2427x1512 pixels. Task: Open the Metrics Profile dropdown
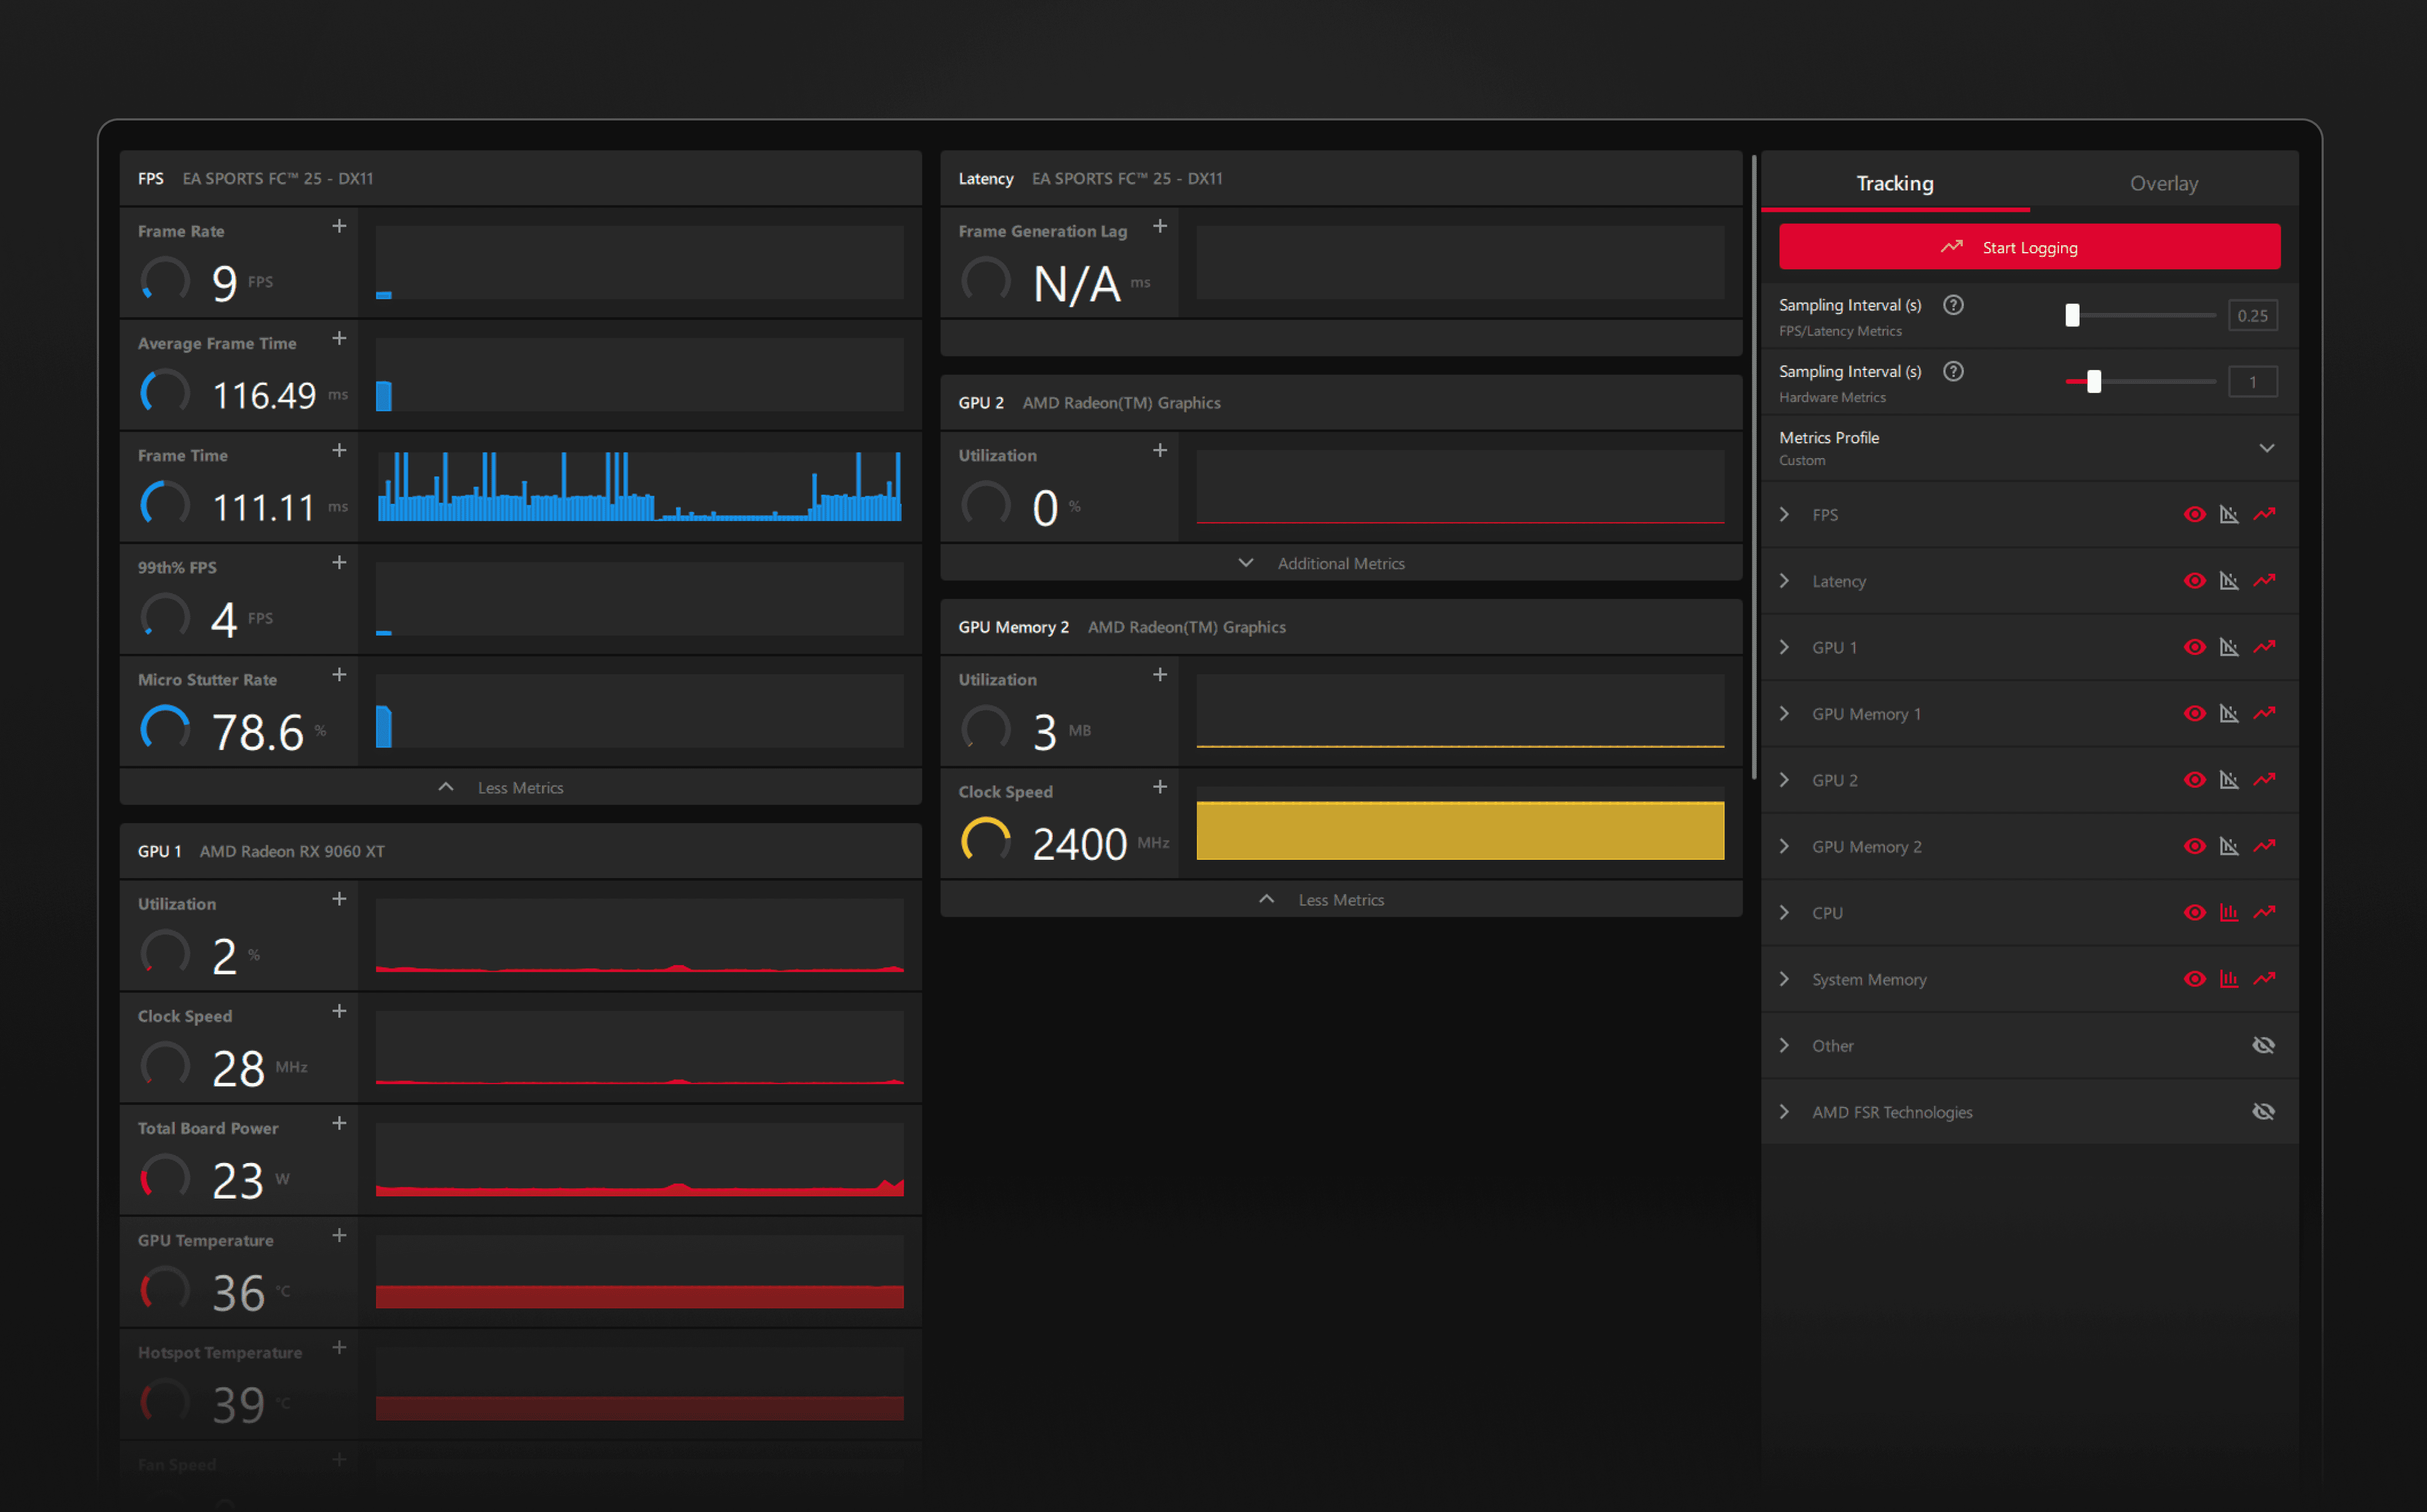tap(2266, 448)
